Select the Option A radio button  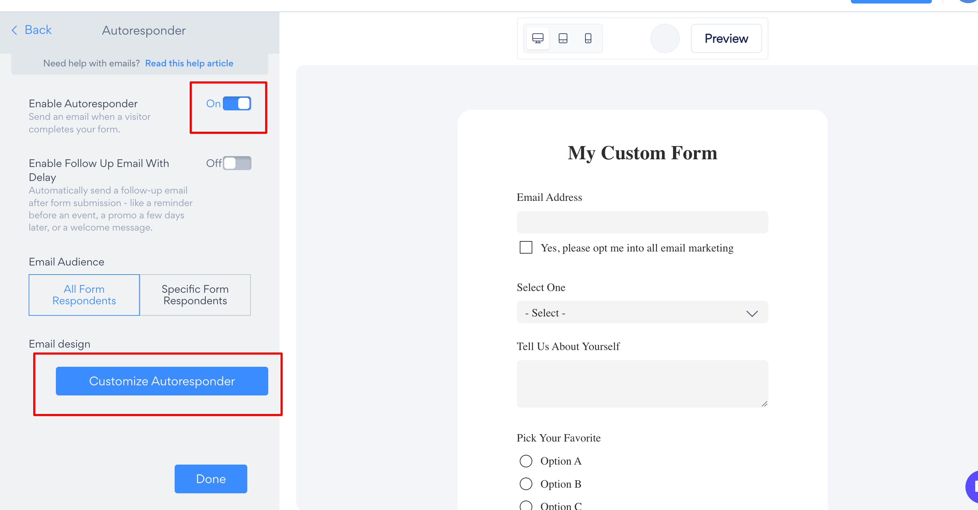pos(526,461)
